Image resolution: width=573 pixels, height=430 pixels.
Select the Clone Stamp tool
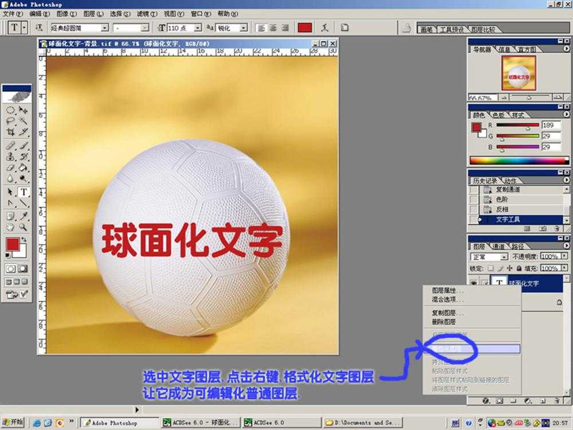click(11, 156)
